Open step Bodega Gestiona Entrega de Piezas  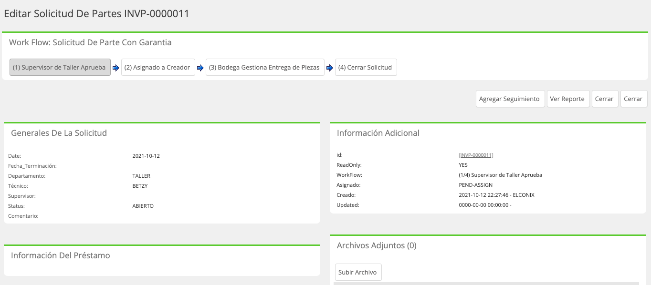(265, 67)
